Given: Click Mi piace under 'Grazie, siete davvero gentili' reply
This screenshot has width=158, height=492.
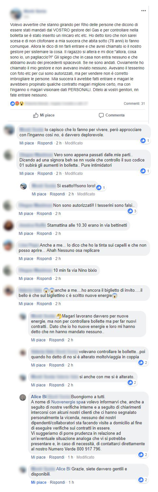Looking at the screenshot, I should click(39, 482).
